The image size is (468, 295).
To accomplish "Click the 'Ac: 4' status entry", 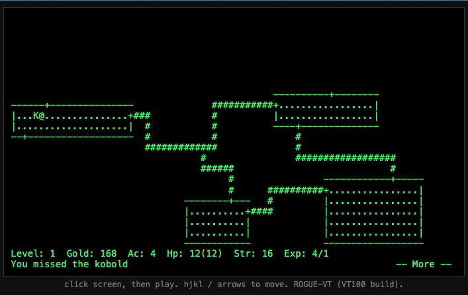I will coord(142,253).
